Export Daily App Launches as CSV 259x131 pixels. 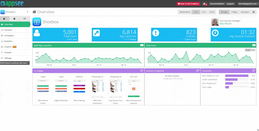(142, 45)
